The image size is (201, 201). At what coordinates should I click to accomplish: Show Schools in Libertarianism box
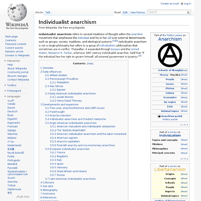click(x=184, y=183)
